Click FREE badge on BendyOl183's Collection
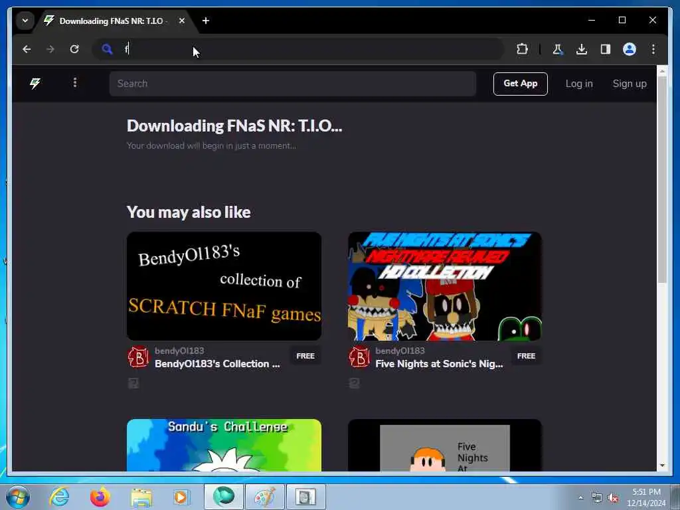 [305, 356]
